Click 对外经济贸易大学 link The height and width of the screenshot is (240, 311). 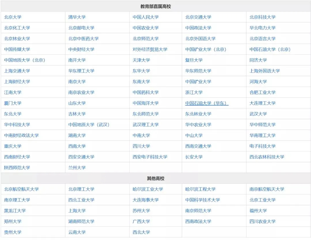coord(150,49)
